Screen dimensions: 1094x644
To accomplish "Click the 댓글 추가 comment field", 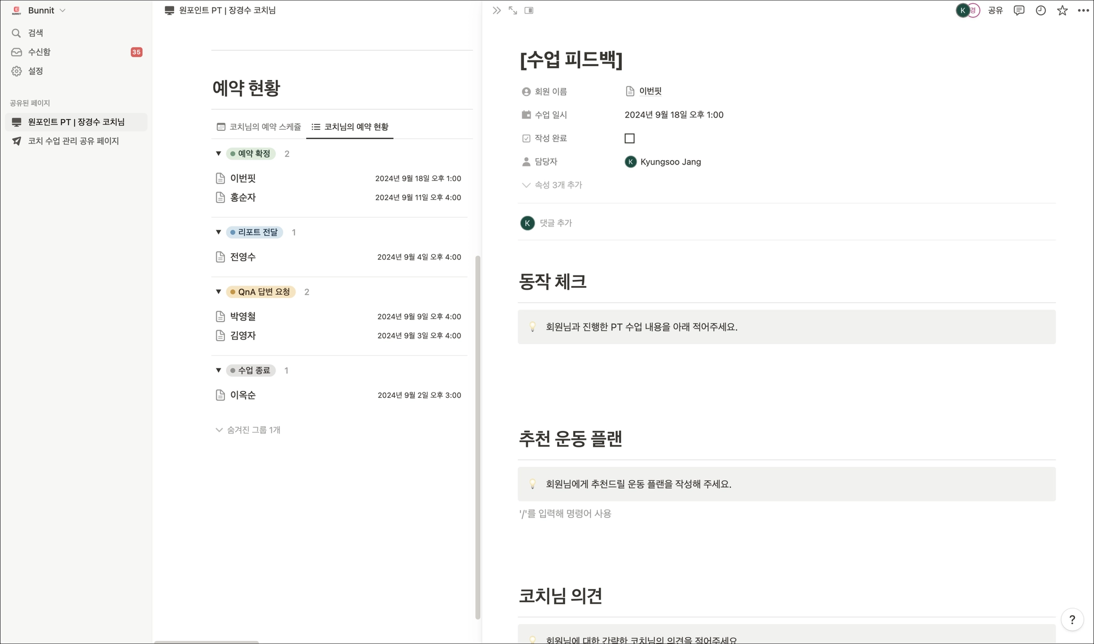I will 556,223.
